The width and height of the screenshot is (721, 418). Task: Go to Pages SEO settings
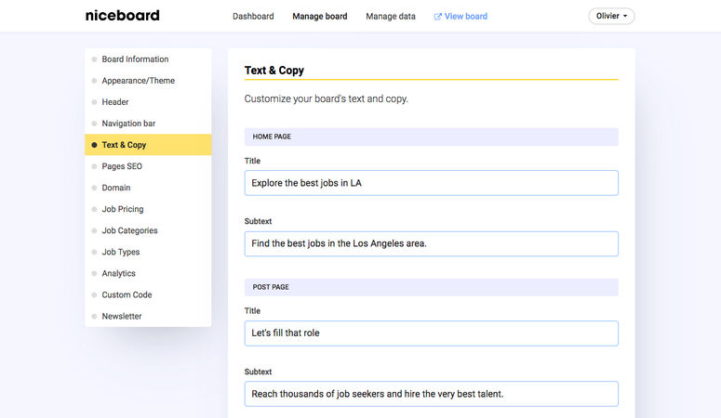pos(148,166)
